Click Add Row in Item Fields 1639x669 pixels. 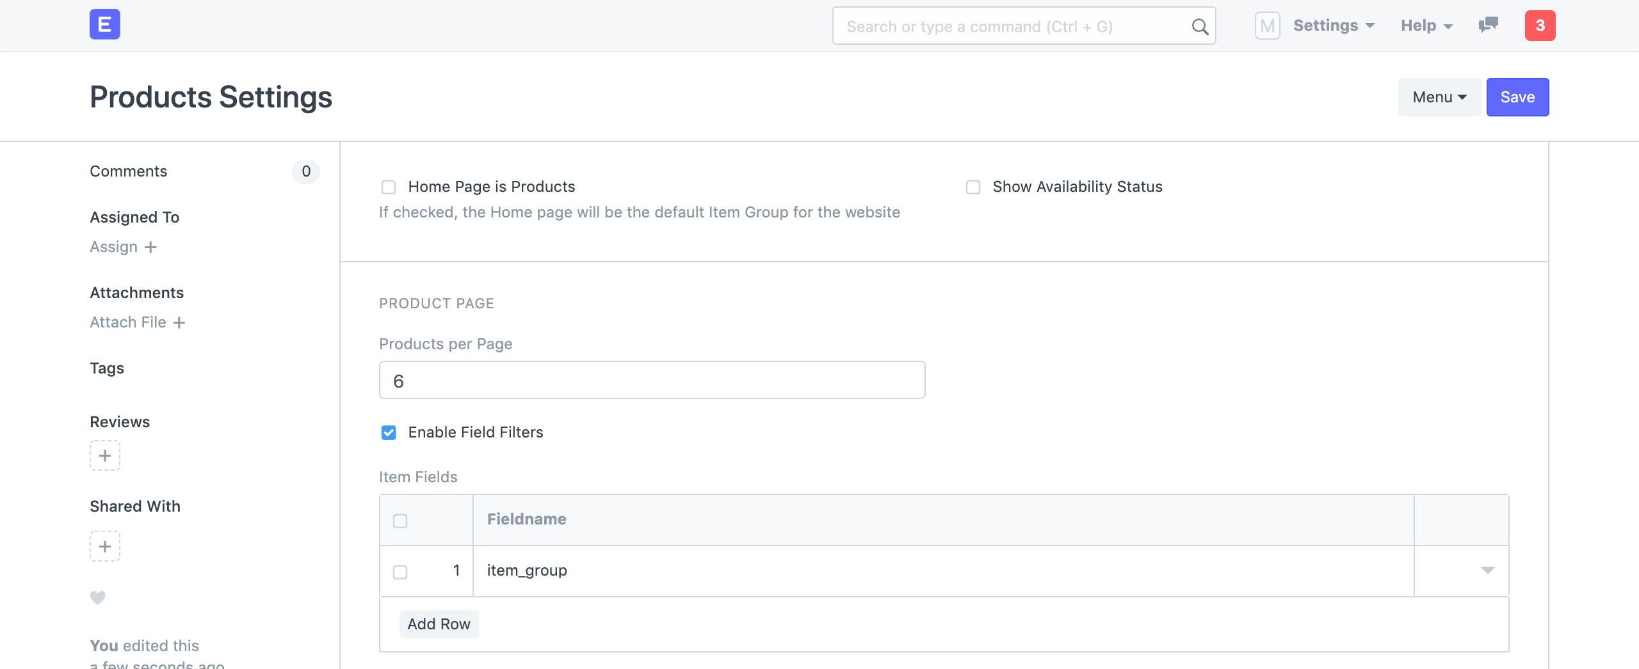(439, 624)
